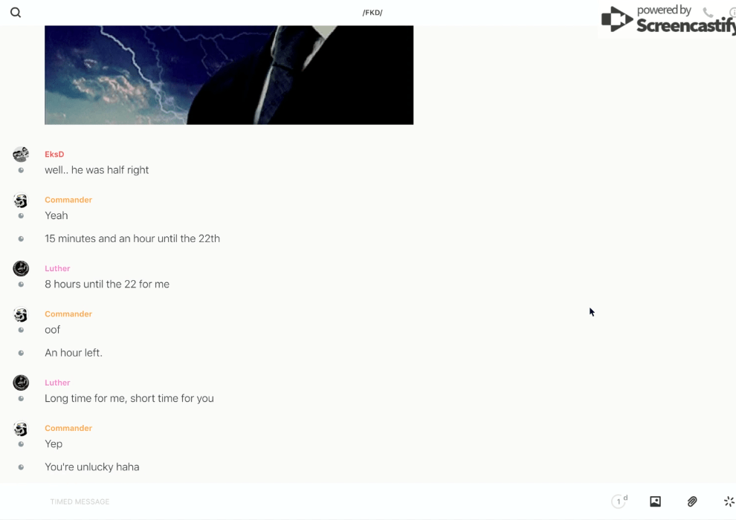Screen dimensions: 736x520
Task: Click the paperclip attach file icon
Action: 692,501
